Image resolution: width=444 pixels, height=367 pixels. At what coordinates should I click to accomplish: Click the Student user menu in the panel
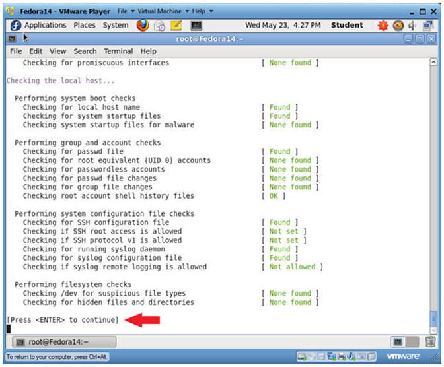click(347, 25)
